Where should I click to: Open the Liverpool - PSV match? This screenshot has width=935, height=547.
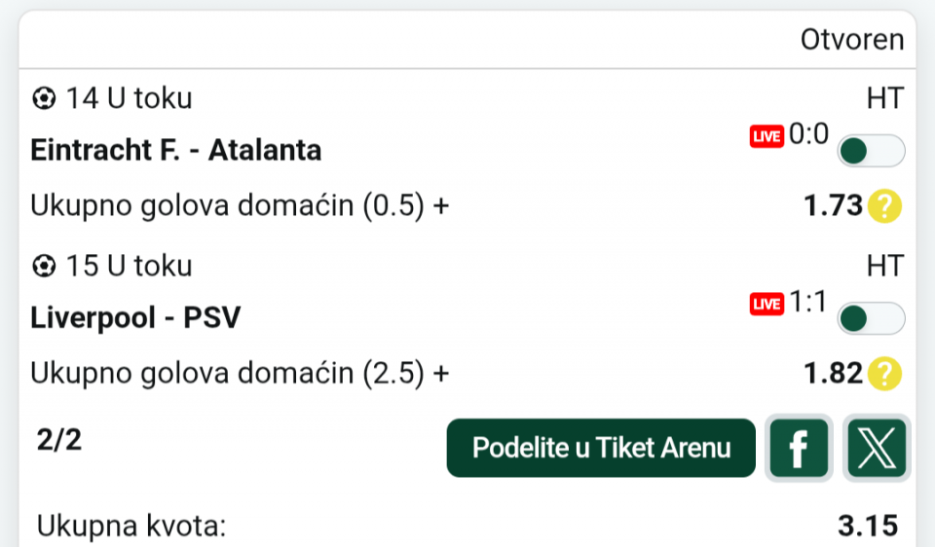click(135, 318)
